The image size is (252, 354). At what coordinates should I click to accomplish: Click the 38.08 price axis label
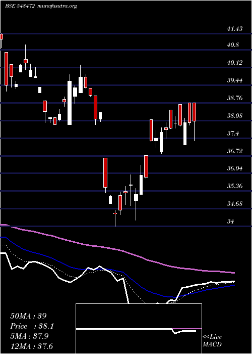pyautogui.click(x=234, y=116)
